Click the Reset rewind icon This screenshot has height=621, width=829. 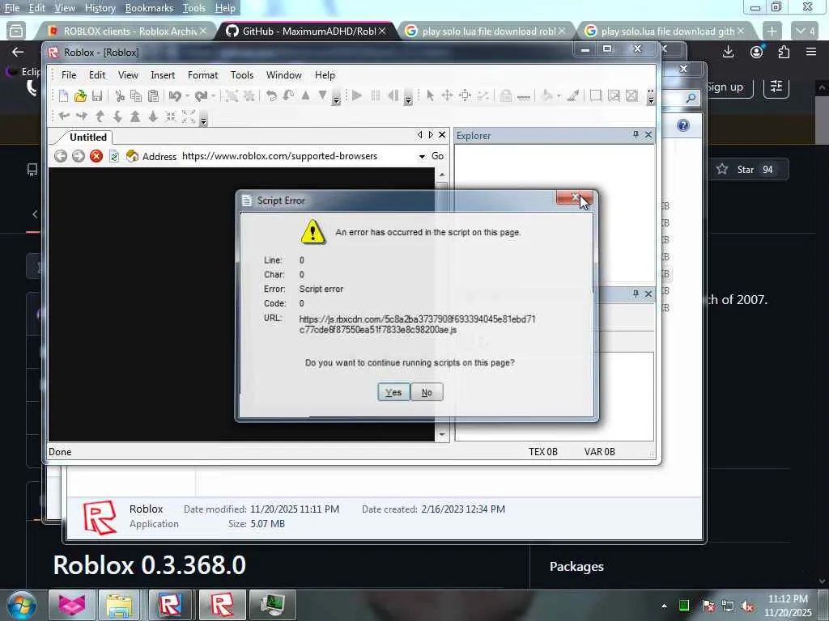tap(393, 95)
